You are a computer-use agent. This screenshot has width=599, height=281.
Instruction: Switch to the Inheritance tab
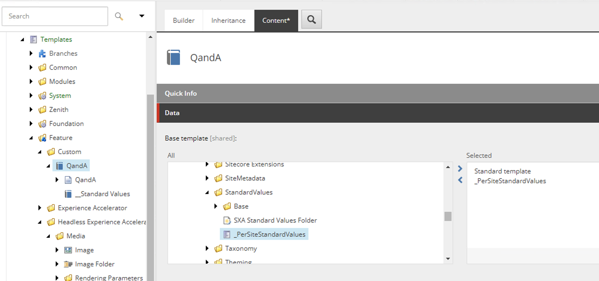point(228,21)
